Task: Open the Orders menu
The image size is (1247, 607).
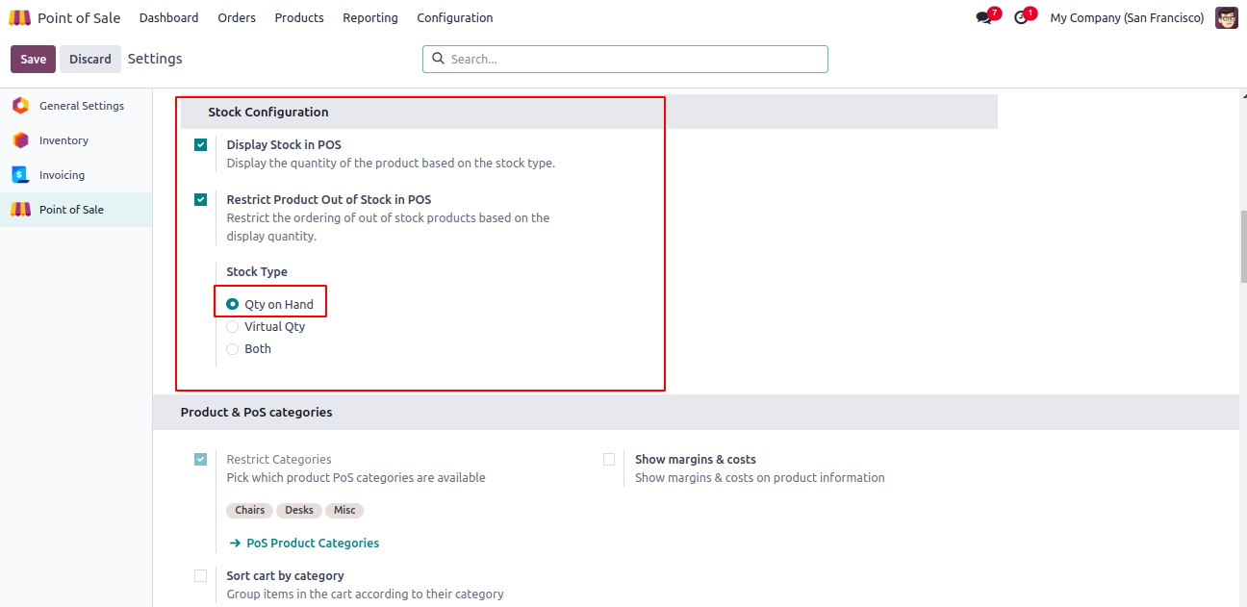Action: 237,18
